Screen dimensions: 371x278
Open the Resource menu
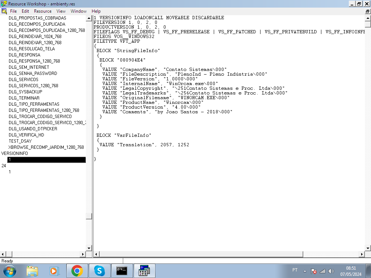tap(43, 11)
